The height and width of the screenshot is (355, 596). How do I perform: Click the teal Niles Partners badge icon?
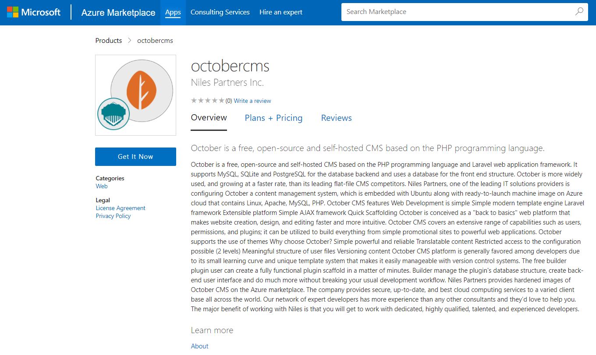tap(113, 114)
